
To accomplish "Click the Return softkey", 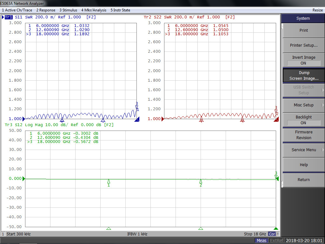I will [x=304, y=180].
